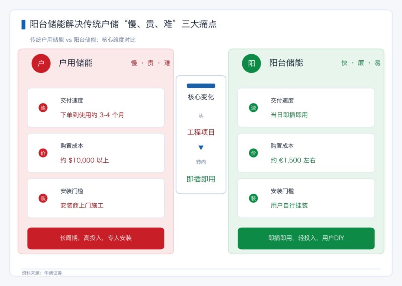
Task: Select the 当日即插即用 card
Action: pos(306,108)
